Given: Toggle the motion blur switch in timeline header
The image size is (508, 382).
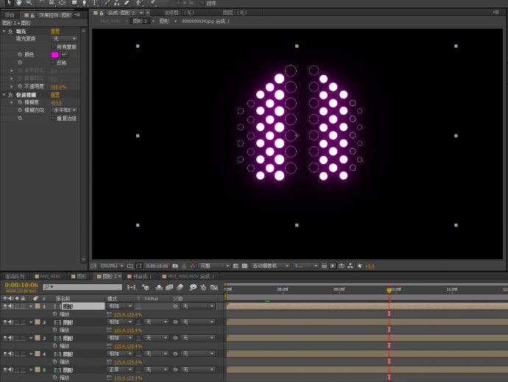Looking at the screenshot, I should [x=180, y=287].
